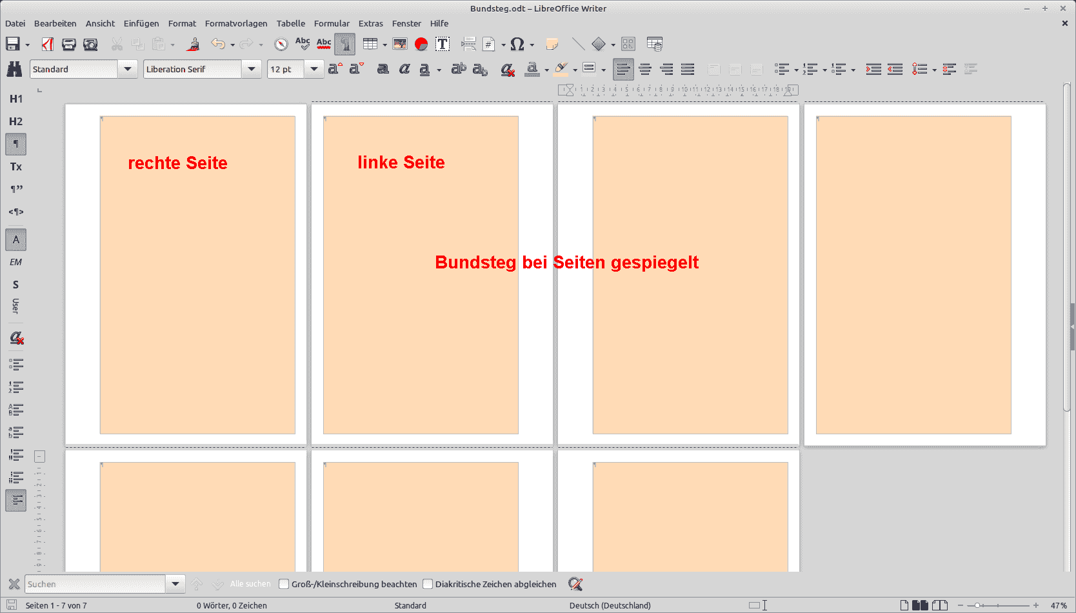Click the Subscript icon
The image size is (1076, 613).
[480, 69]
